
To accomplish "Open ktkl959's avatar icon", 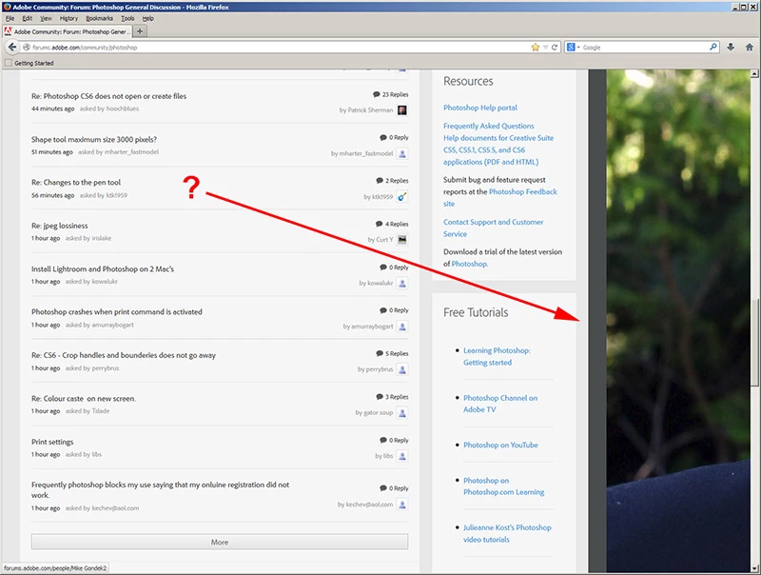I will click(401, 197).
